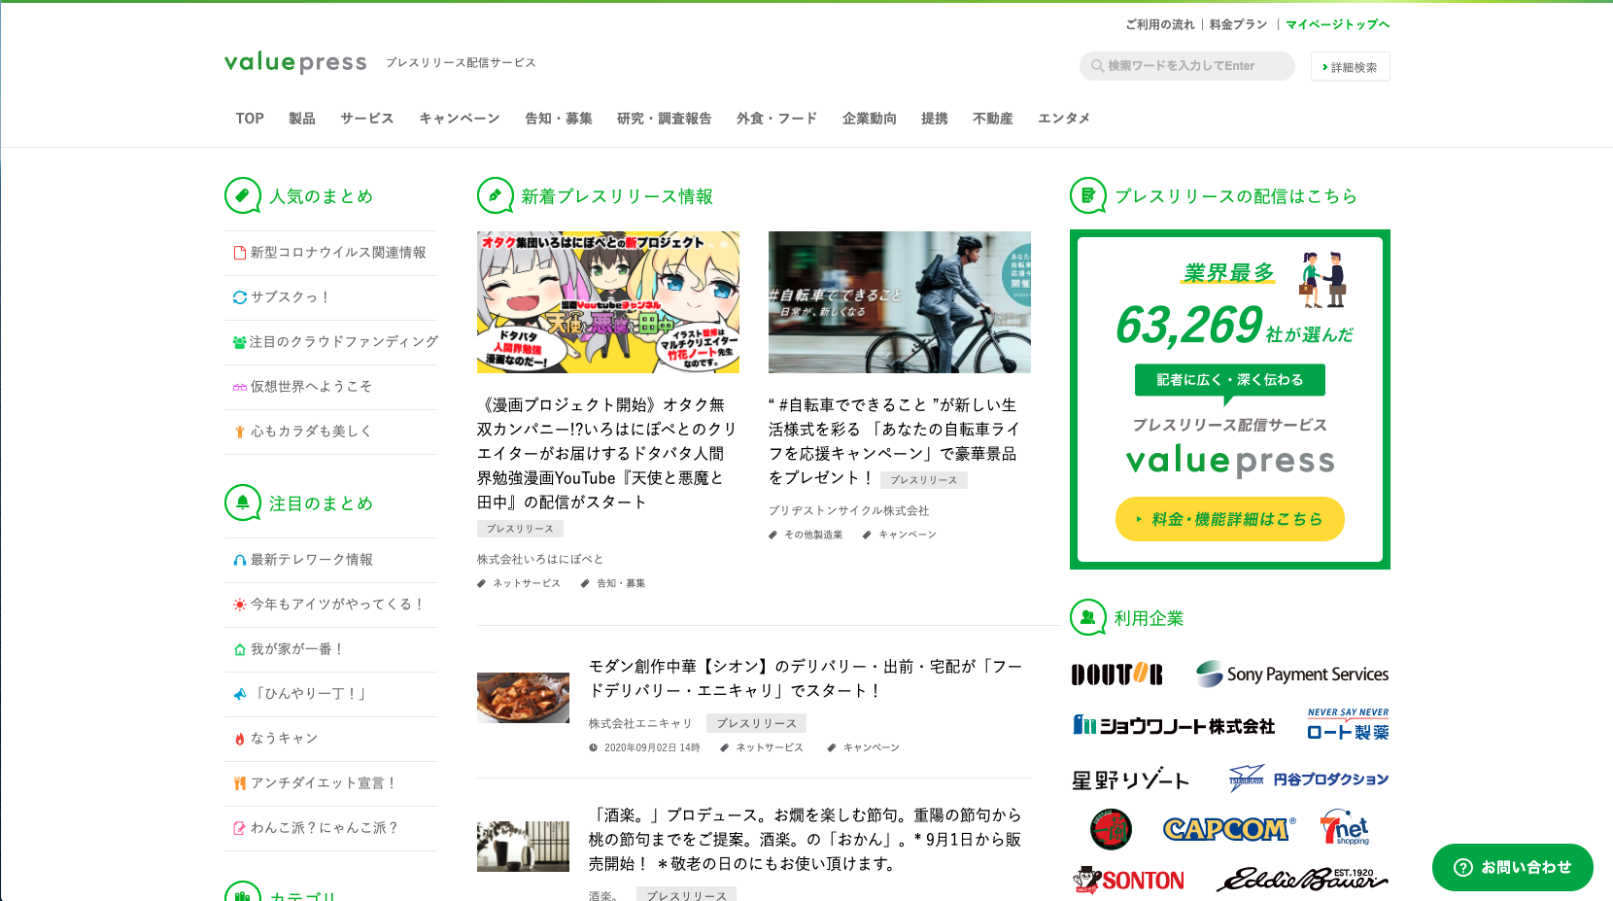Click the Eddie Bauer logo
The image size is (1613, 901).
pos(1302,880)
